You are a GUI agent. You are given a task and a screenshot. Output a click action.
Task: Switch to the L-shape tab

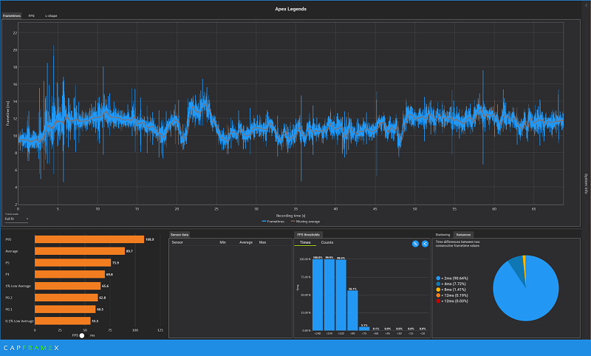[50, 15]
